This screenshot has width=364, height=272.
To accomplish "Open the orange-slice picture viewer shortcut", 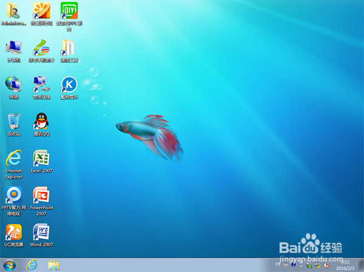I will (41, 13).
